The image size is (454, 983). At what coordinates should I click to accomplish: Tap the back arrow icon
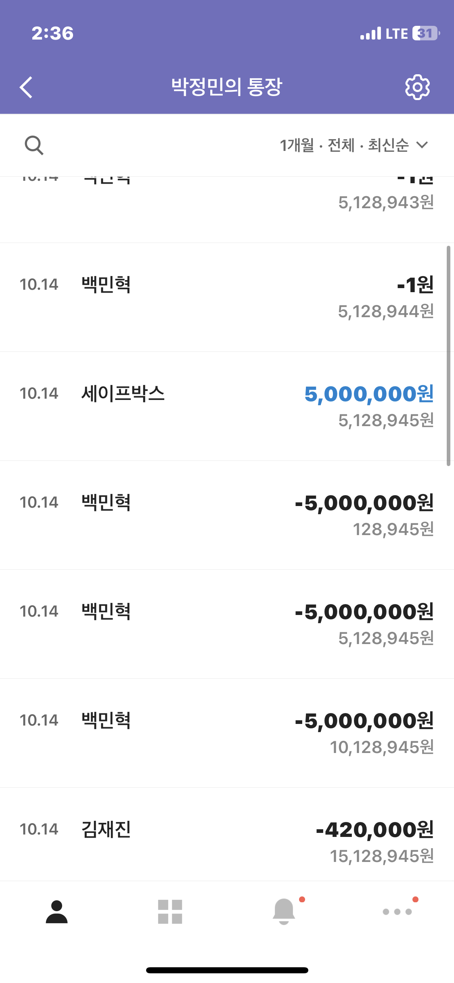coord(26,87)
